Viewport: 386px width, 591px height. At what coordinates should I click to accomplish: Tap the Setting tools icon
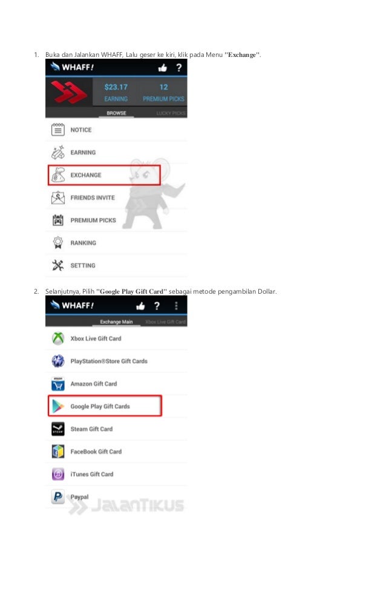[x=57, y=265]
